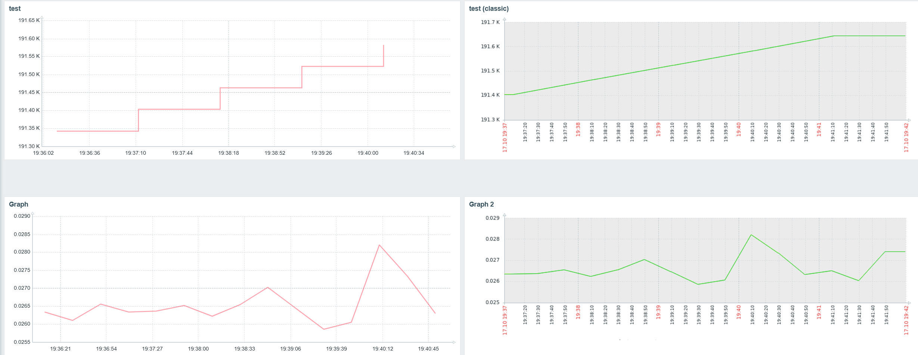Viewport: 918px width, 355px height.
Task: Click the 0.025 label in Graph 2
Action: click(492, 302)
